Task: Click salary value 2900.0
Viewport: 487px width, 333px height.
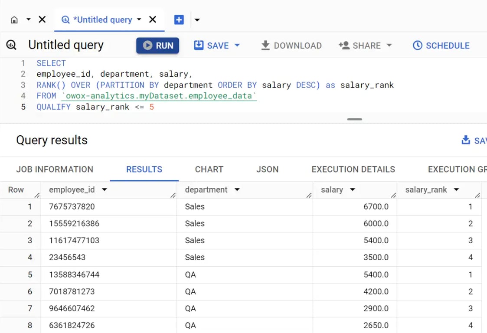Action: pos(376,308)
